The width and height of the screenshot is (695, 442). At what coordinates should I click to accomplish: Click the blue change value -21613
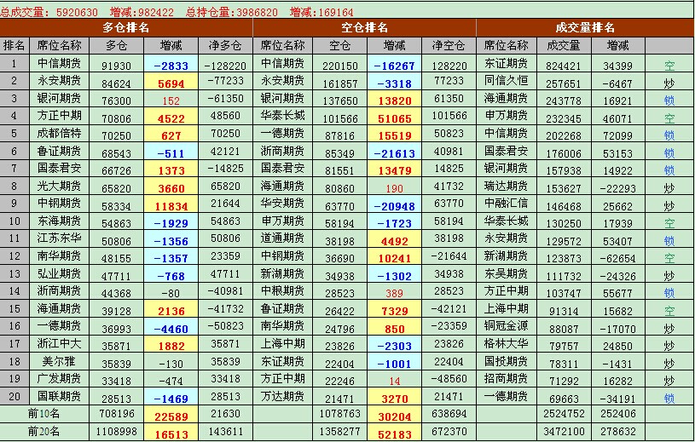pyautogui.click(x=395, y=153)
